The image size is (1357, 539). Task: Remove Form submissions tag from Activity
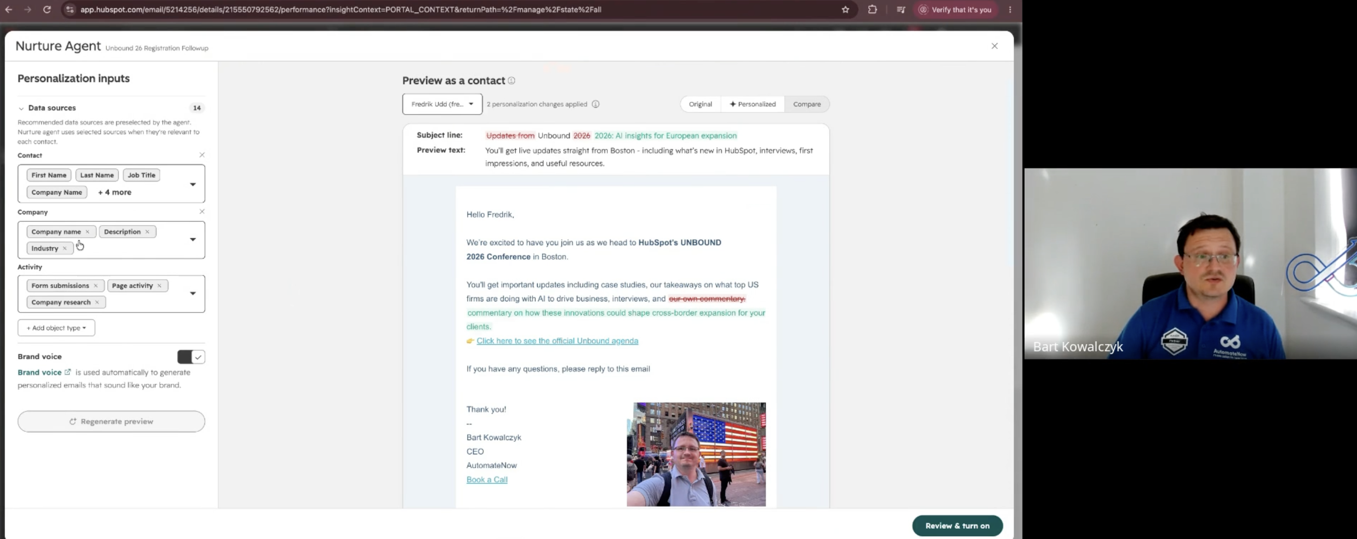[96, 286]
